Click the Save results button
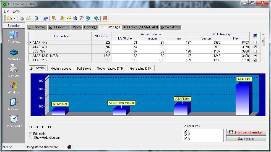This screenshot has height=152, width=271. point(246,139)
